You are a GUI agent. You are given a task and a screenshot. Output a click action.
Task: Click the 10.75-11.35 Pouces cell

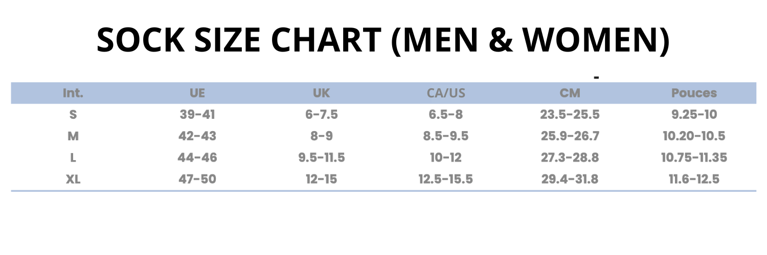point(694,158)
